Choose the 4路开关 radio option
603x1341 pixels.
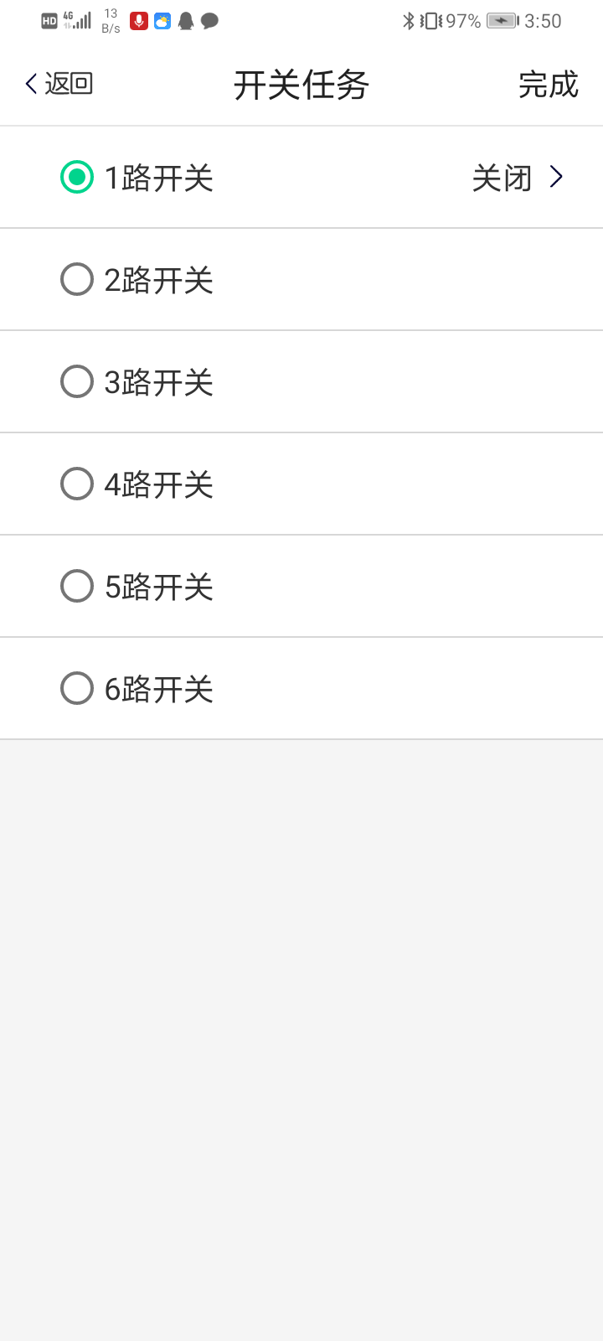coord(77,484)
